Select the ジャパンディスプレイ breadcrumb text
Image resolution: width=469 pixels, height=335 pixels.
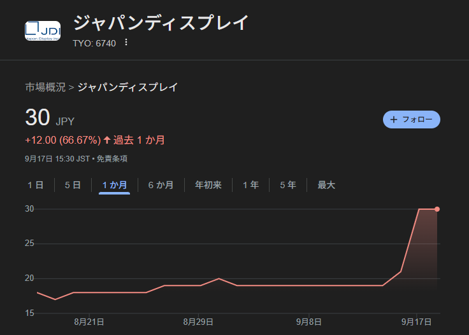click(127, 87)
